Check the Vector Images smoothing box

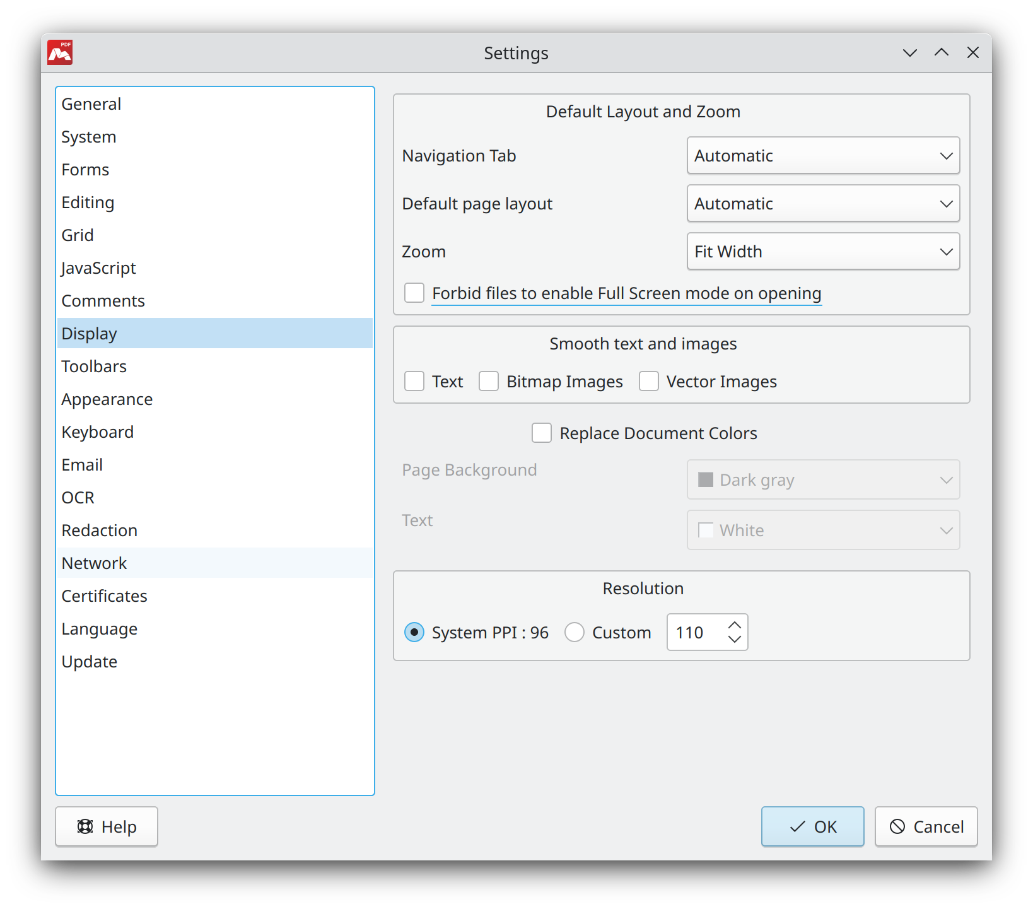click(649, 381)
